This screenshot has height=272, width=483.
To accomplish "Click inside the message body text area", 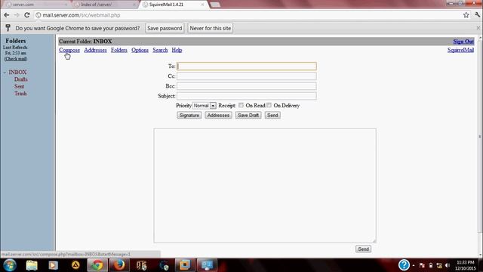I will 265,185.
